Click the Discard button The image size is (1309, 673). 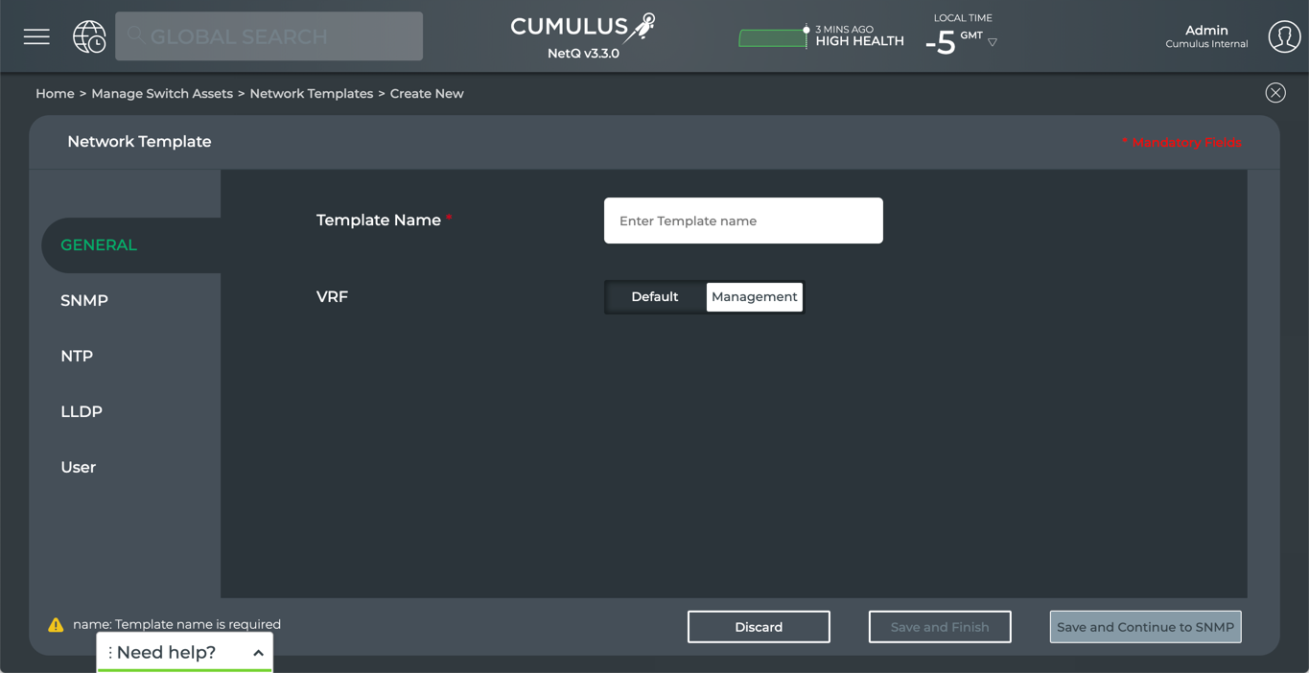[759, 627]
